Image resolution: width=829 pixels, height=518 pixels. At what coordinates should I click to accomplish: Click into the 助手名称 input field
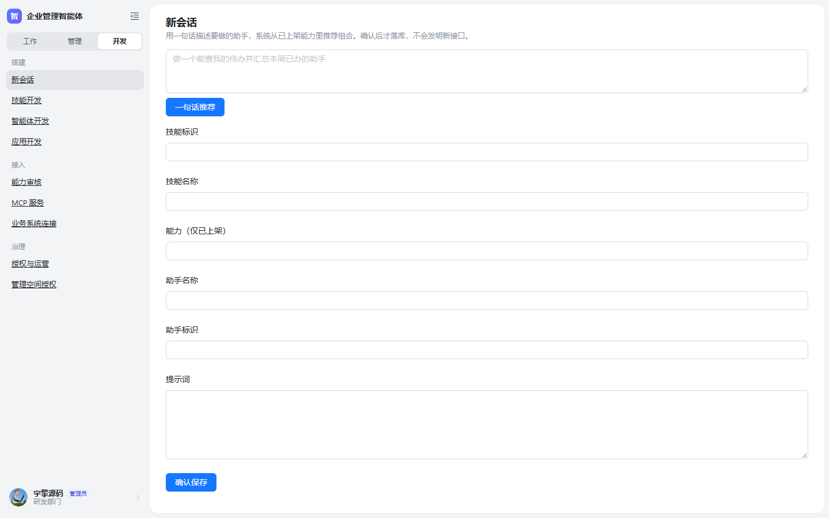point(487,300)
